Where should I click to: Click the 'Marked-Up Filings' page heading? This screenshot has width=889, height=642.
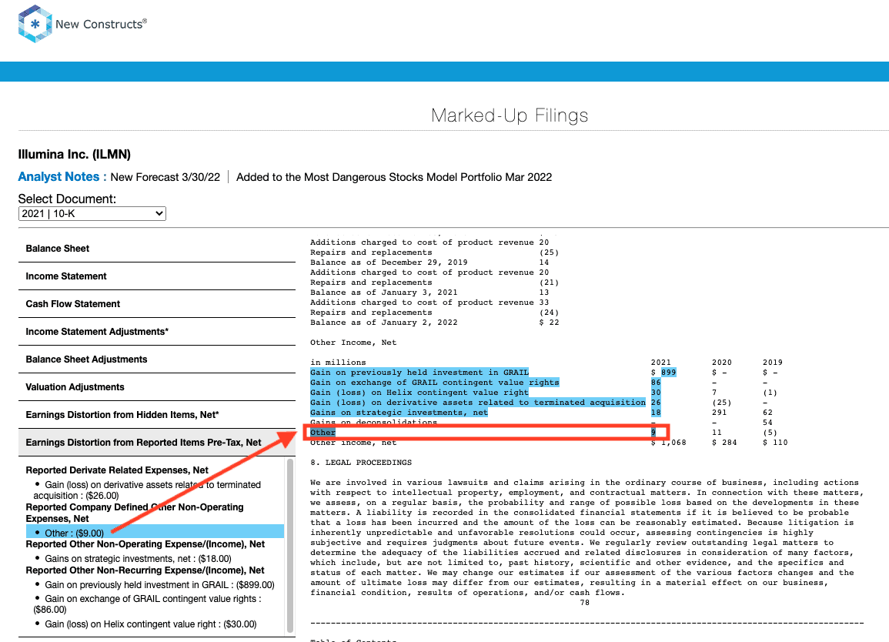tap(509, 115)
